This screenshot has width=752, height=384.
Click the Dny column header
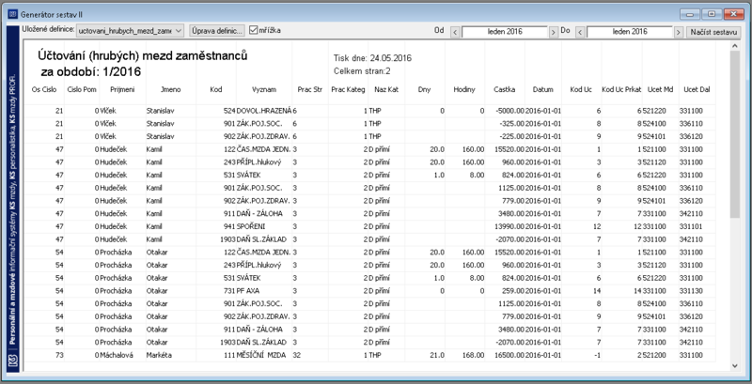425,89
